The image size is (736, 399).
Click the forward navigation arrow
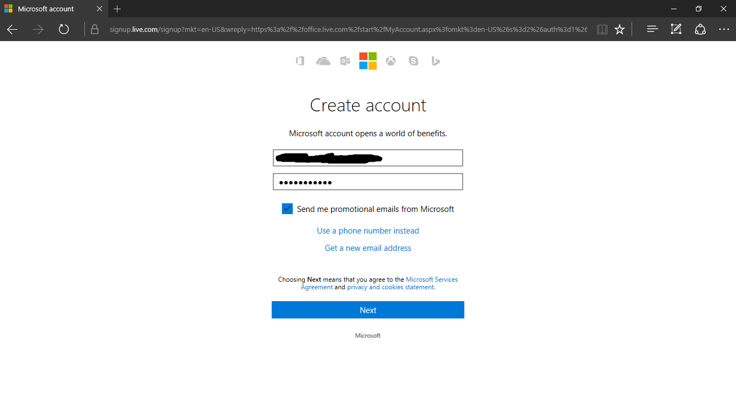38,29
